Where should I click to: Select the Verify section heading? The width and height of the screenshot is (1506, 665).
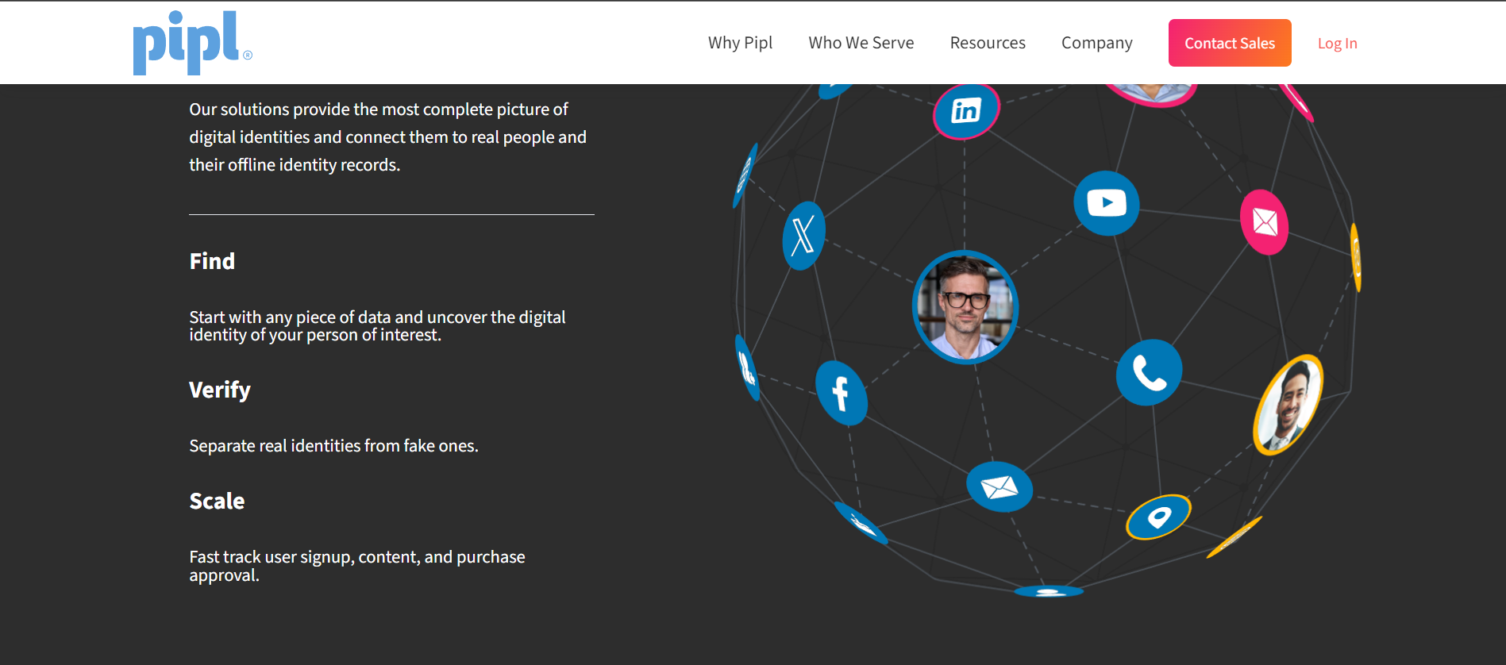220,390
